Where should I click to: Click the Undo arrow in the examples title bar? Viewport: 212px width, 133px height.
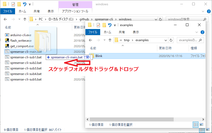(x=110, y=25)
